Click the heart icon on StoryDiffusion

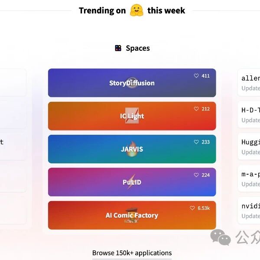click(196, 76)
